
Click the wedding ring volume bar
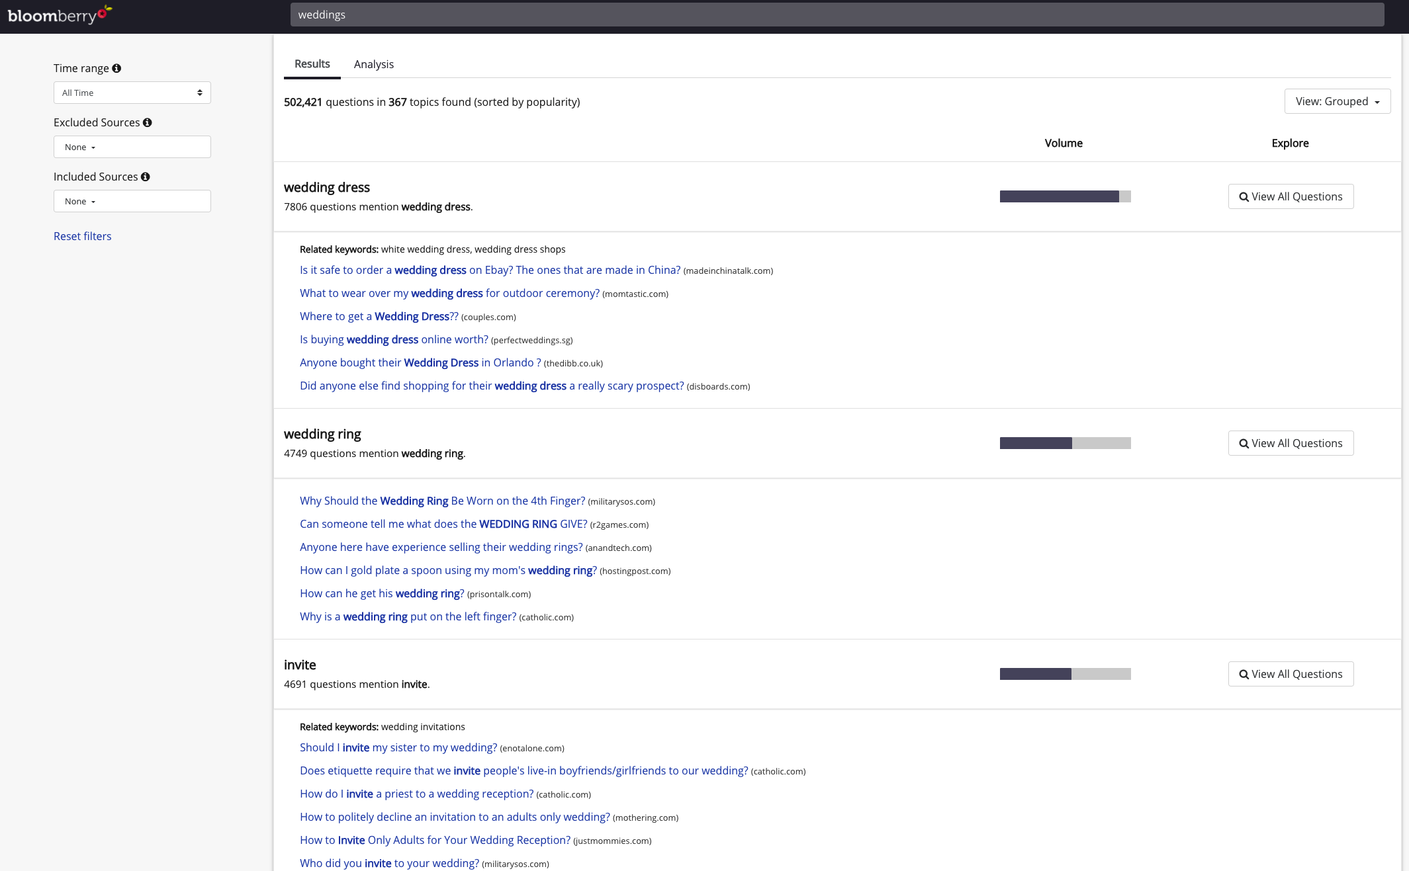point(1065,443)
